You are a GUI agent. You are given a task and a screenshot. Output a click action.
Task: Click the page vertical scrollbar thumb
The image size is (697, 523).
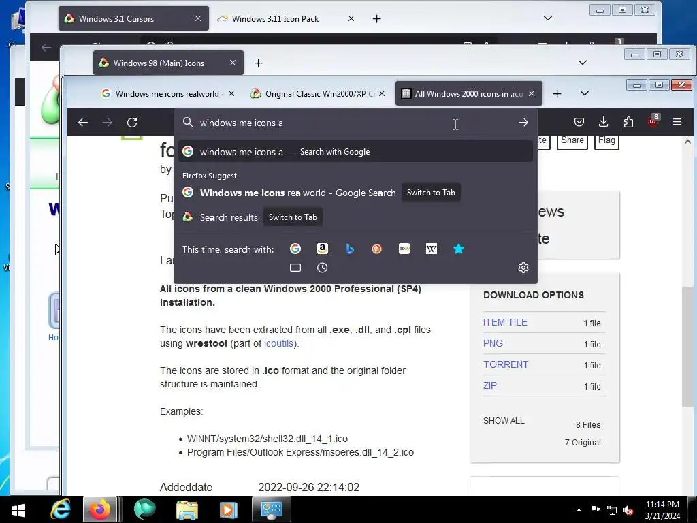[687, 347]
